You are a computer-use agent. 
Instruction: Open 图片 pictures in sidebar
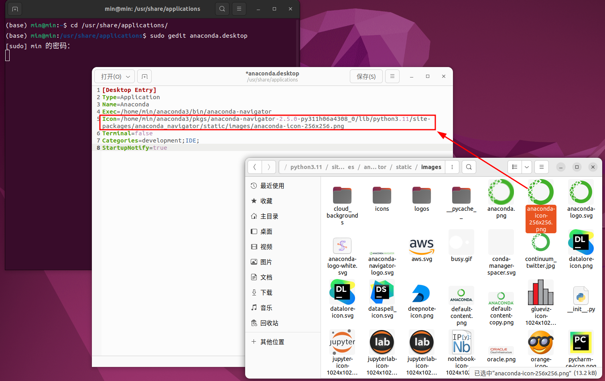(x=283, y=262)
